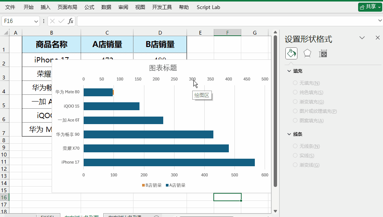Click the Enter checkmark formula icon

click(x=61, y=21)
